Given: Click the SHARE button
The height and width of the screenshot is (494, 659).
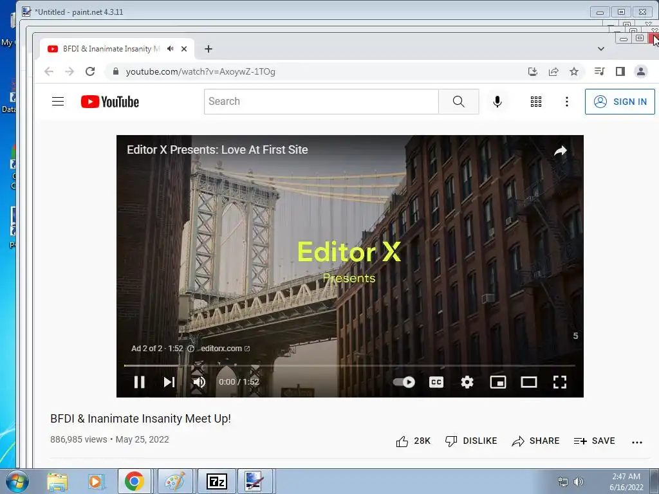Looking at the screenshot, I should pyautogui.click(x=536, y=441).
